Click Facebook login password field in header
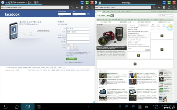 [x=79, y=14]
